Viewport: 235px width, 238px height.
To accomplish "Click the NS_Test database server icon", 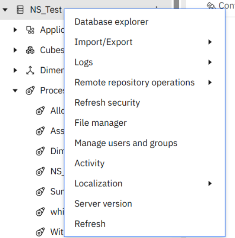I will (20, 10).
